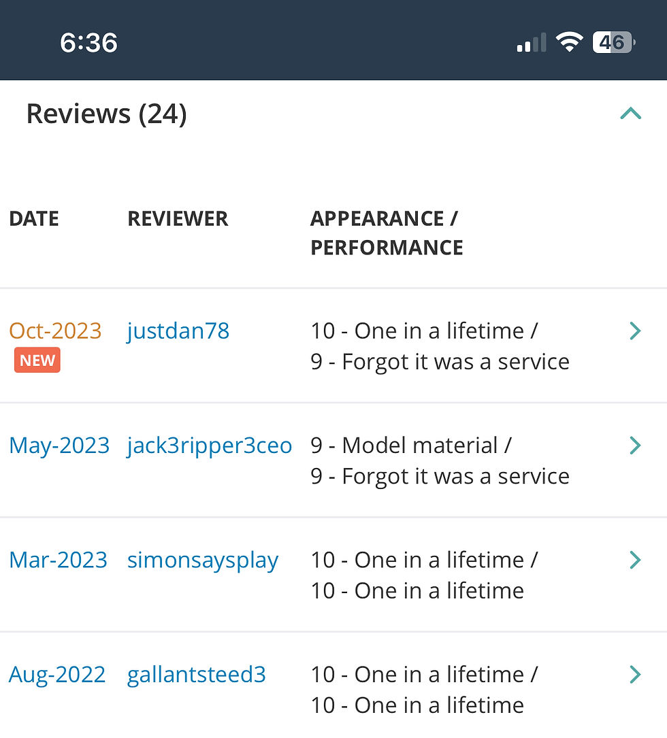
Task: Select the May-2023 review date
Action: 59,446
